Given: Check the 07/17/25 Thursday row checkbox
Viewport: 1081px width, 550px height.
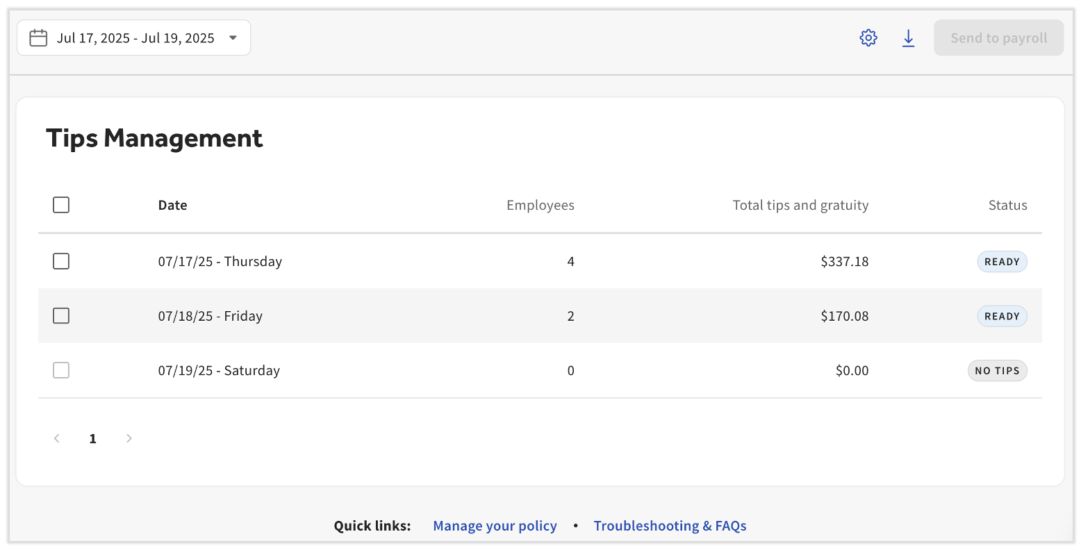Looking at the screenshot, I should coord(61,261).
